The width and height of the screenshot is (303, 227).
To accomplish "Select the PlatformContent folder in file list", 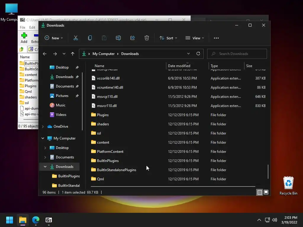I will (x=110, y=152).
